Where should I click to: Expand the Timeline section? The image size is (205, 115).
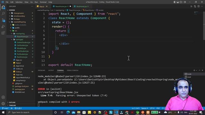point(12,105)
